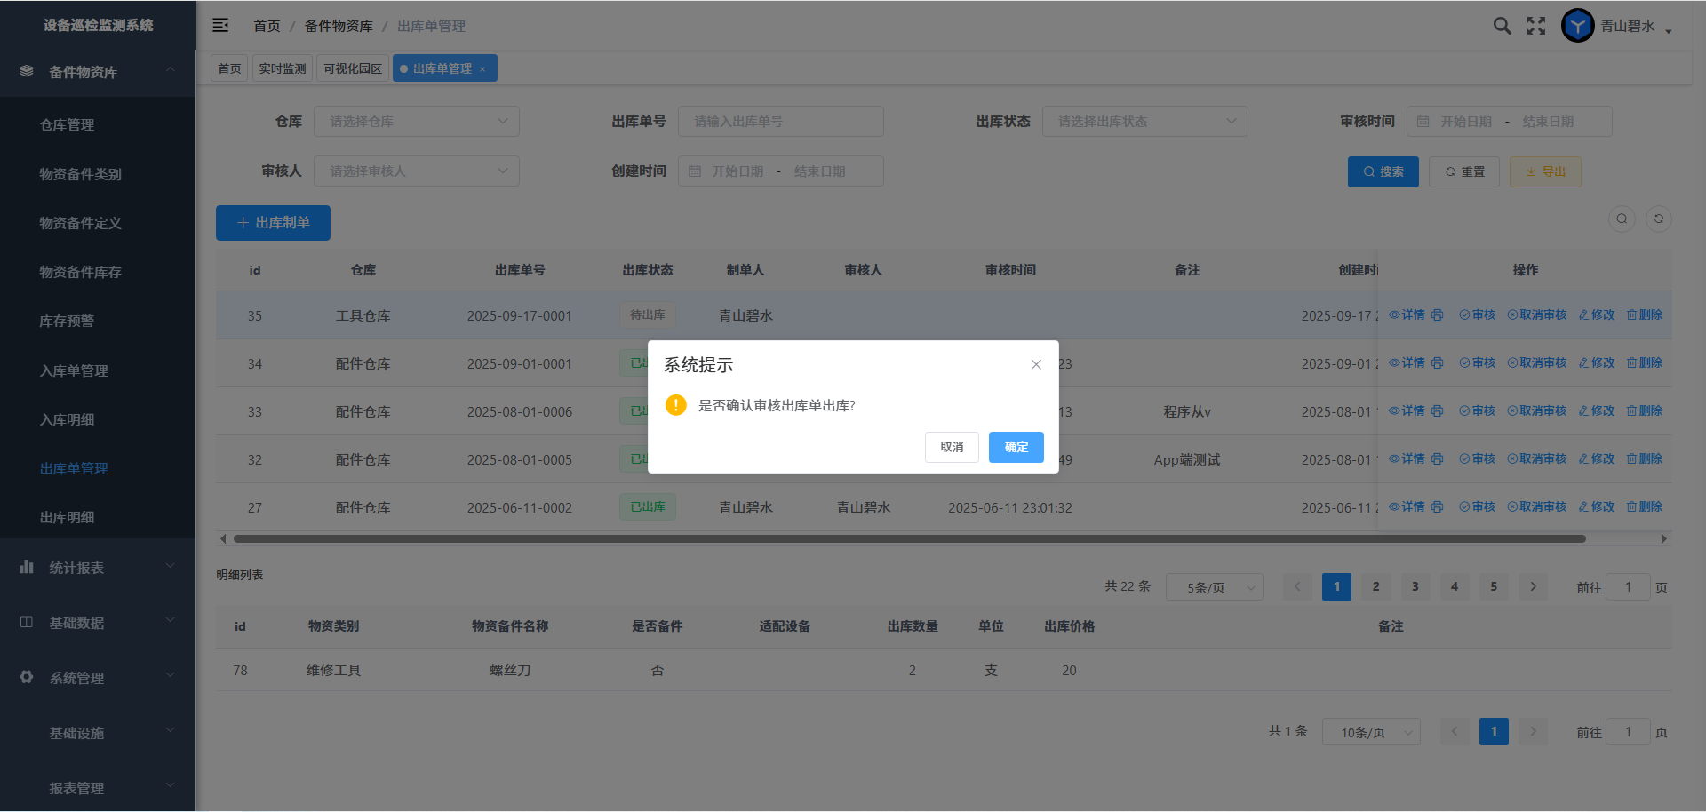Image resolution: width=1706 pixels, height=812 pixels.
Task: Close the 出库单管理 tab via its x
Action: point(482,69)
